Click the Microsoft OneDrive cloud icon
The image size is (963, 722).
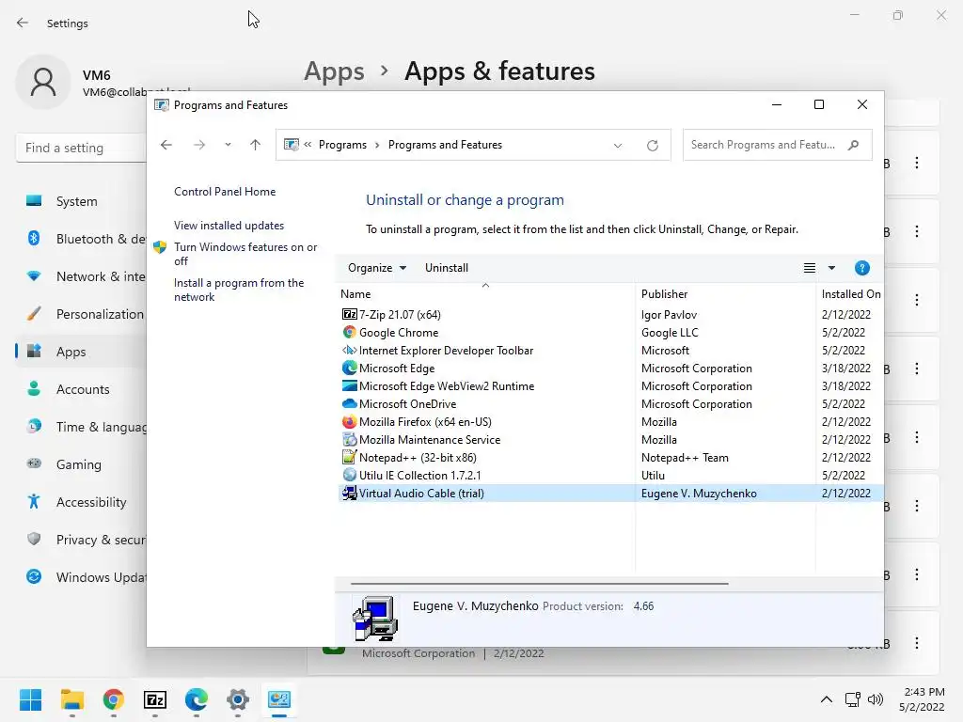tap(350, 403)
